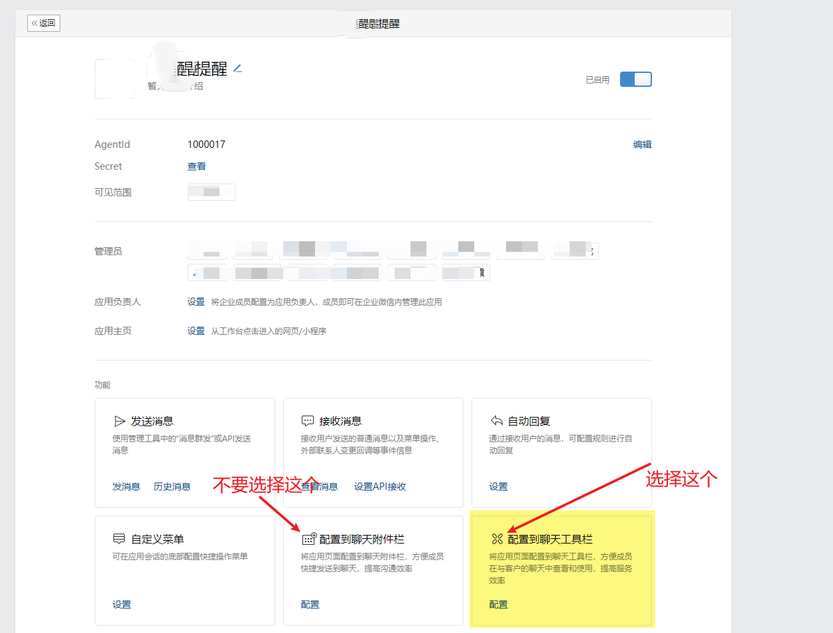Click the 接收消息 chat bubble icon

(308, 421)
